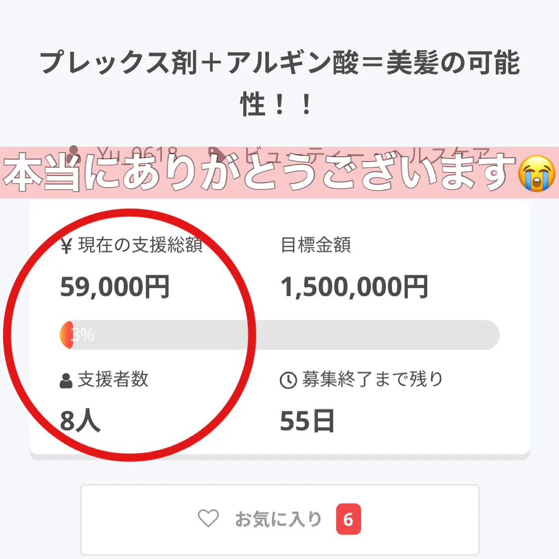Click the orange filled part of progress bar
Viewport: 559px width, 559px height.
coord(66,335)
